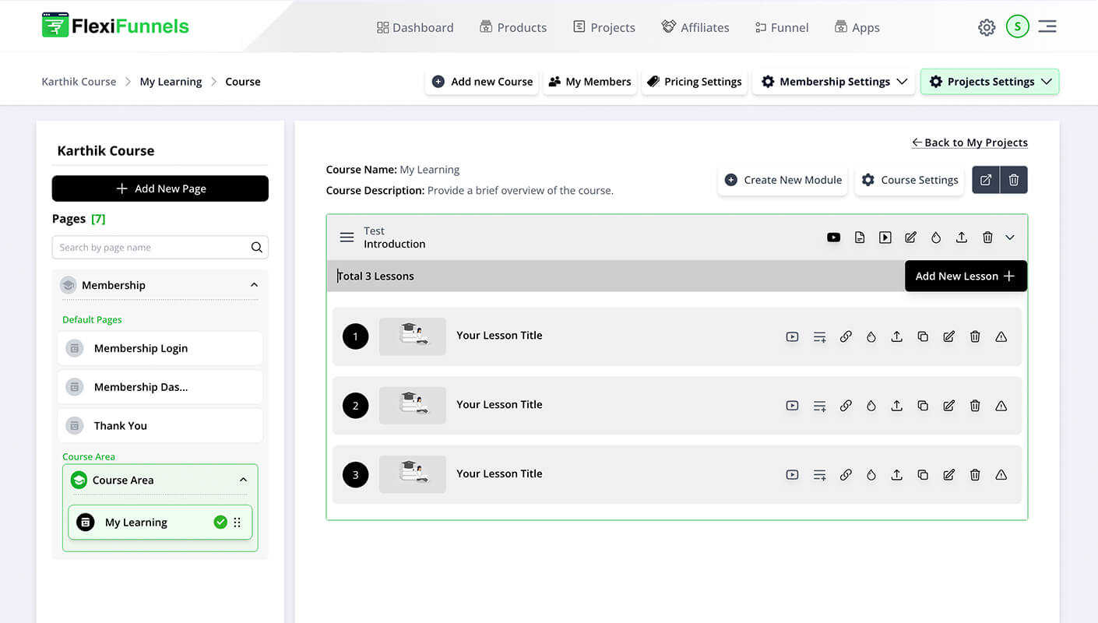Image resolution: width=1098 pixels, height=623 pixels.
Task: Click the edit pencil icon on lesson 1
Action: tap(948, 336)
